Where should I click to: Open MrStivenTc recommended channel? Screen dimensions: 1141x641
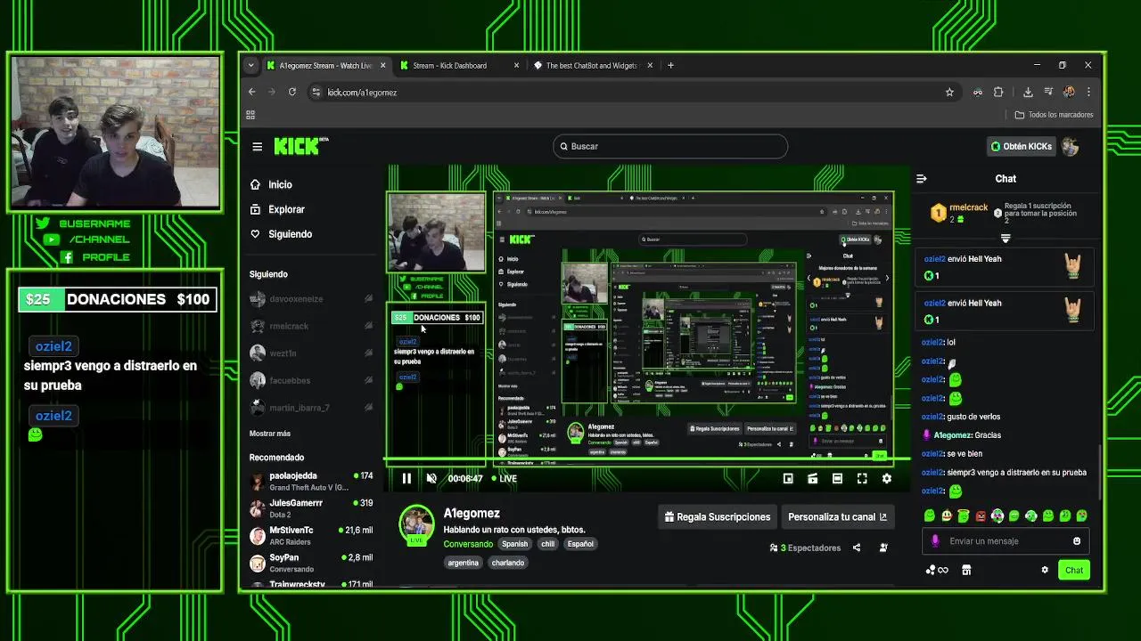click(311, 536)
